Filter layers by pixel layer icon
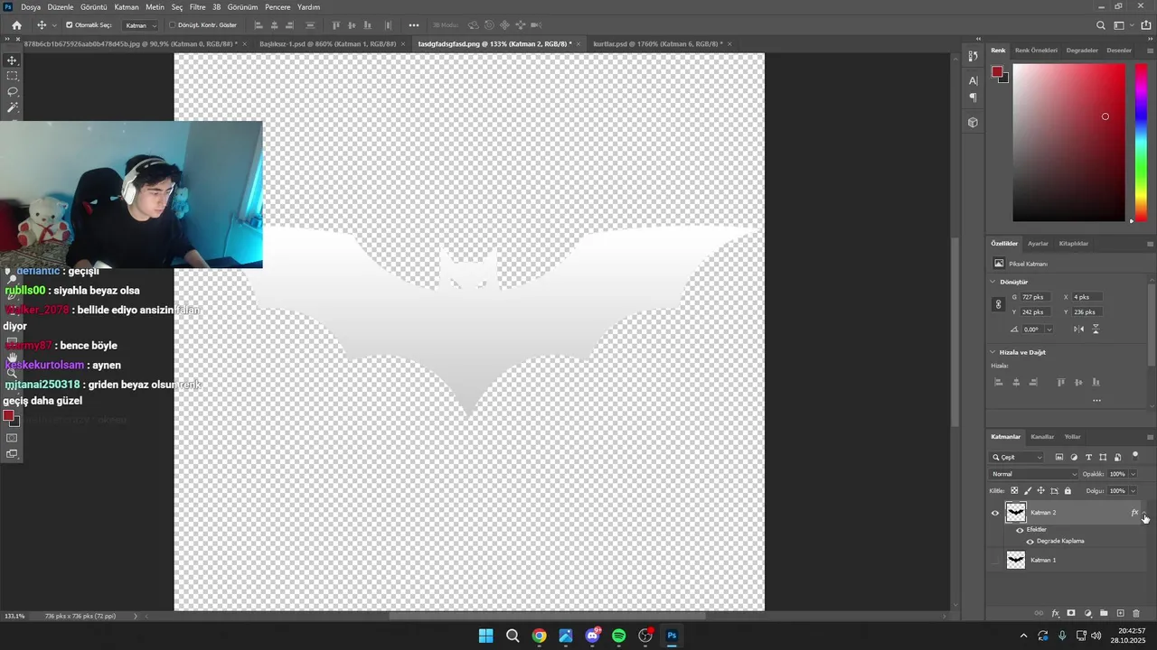The width and height of the screenshot is (1157, 650). point(1059,458)
